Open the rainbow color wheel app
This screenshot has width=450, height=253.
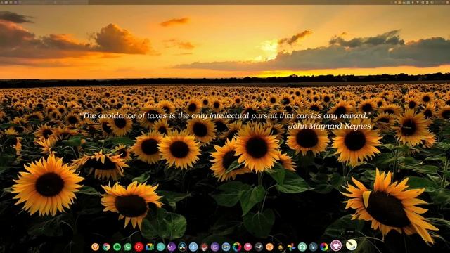click(x=324, y=247)
